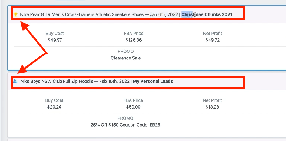
Task: Click the $126.36 FBA price value
Action: [x=134, y=40]
